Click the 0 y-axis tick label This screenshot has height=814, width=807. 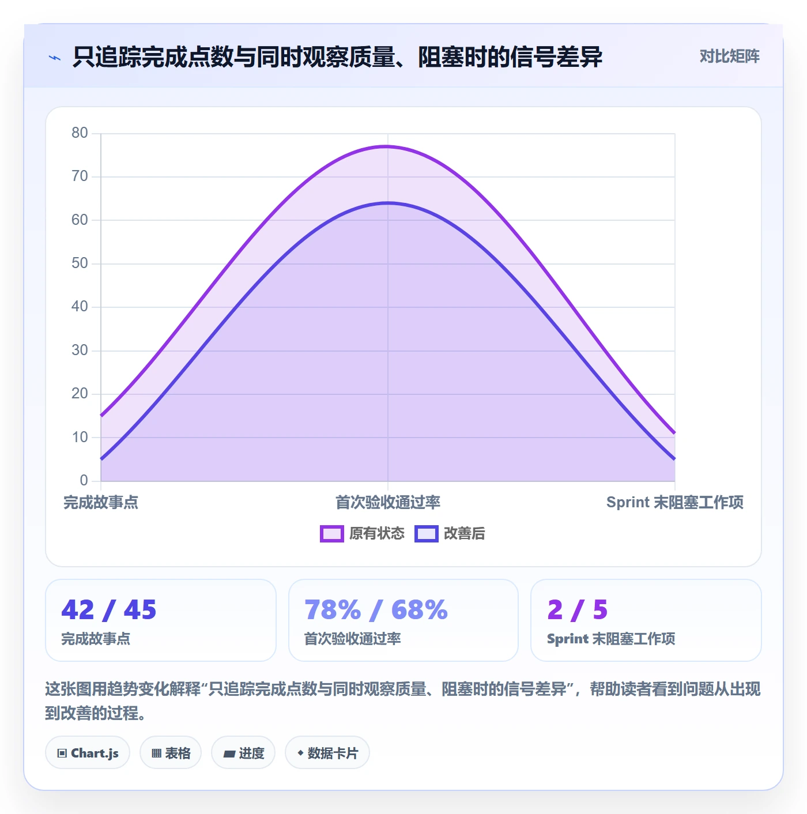(x=84, y=481)
